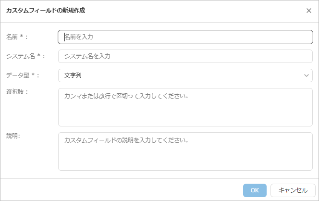Viewport: 319px width, 201px height.
Task: Click the chevron arrow in データ型 combo box
Action: click(307, 75)
